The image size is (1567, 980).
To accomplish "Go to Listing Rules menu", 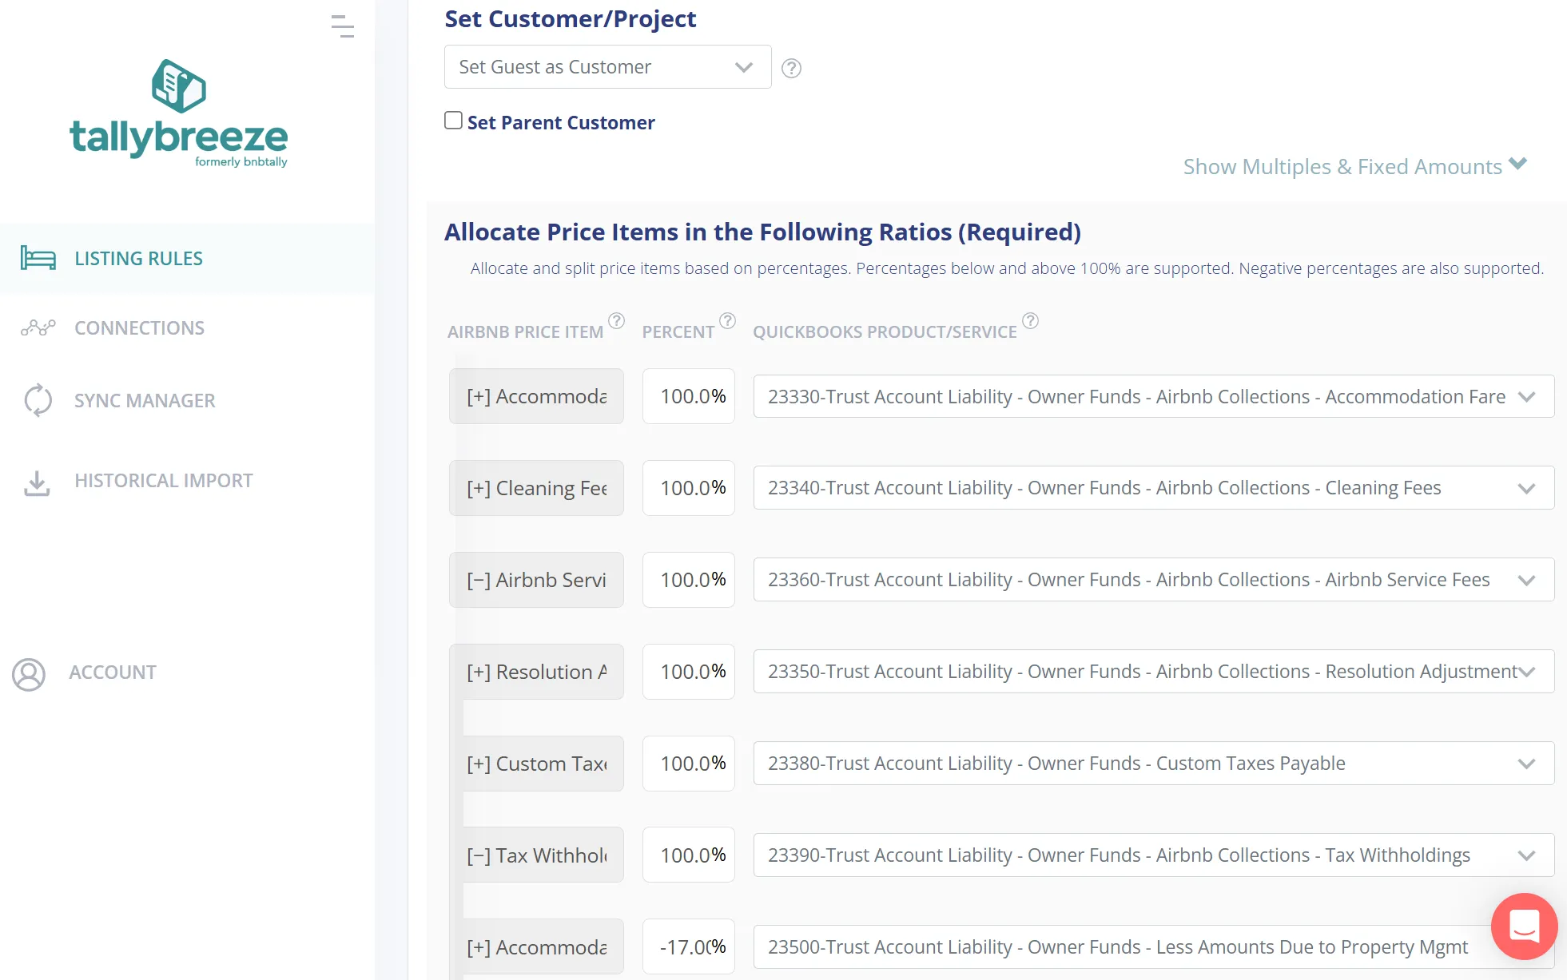I will (138, 259).
